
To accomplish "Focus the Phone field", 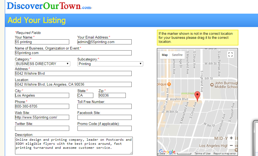I will tap(42, 106).
